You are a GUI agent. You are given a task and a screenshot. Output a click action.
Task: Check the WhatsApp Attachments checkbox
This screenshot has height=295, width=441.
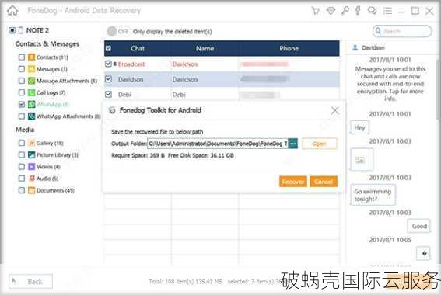tap(22, 116)
